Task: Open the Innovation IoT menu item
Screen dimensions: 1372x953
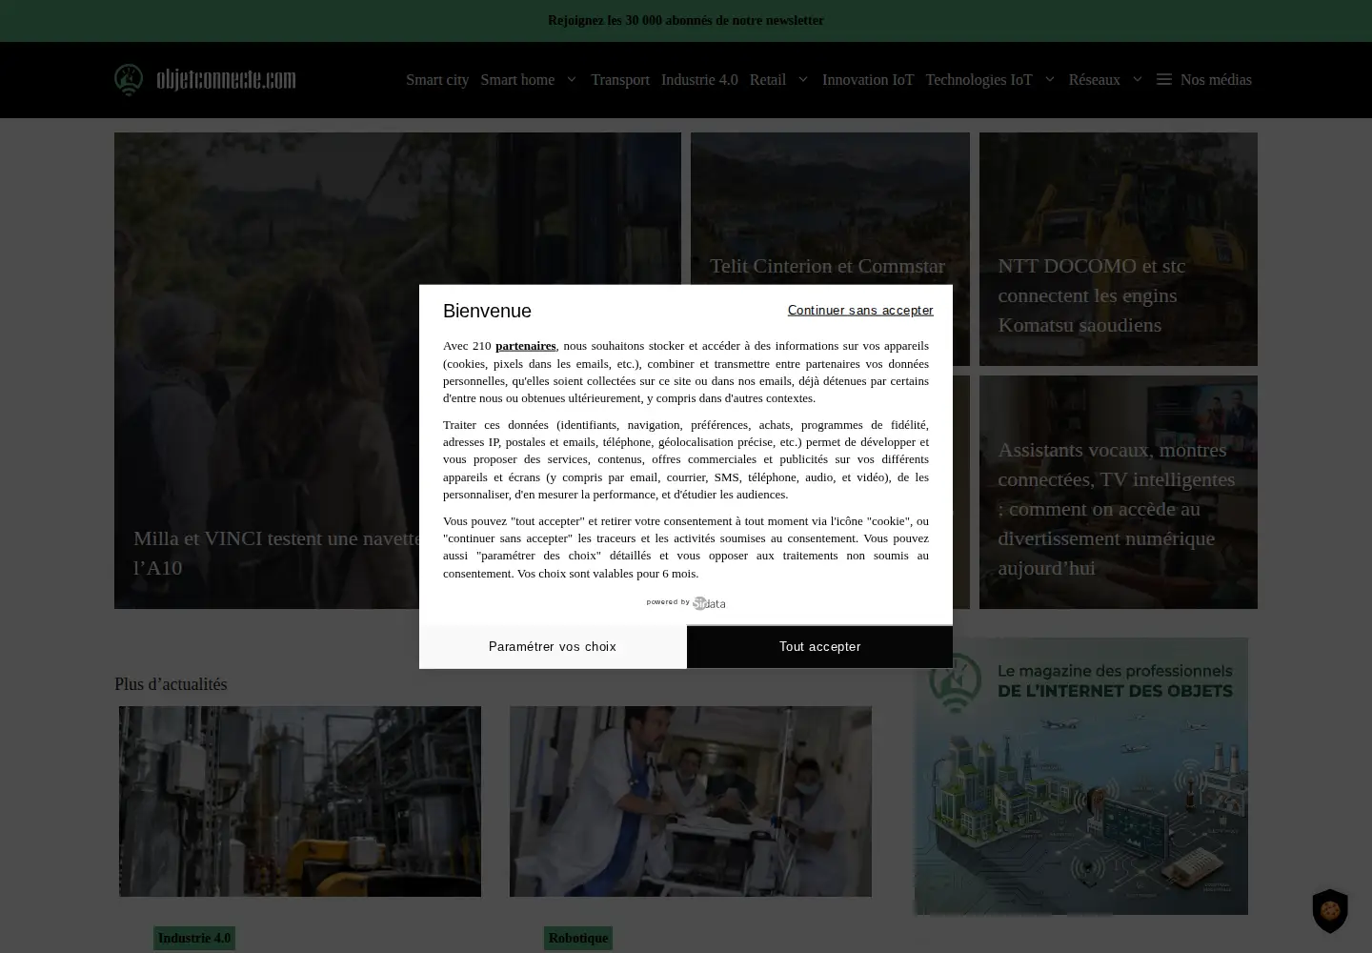Action: coord(868,80)
